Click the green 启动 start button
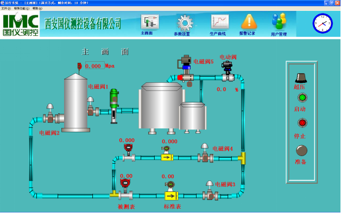 (302, 98)
